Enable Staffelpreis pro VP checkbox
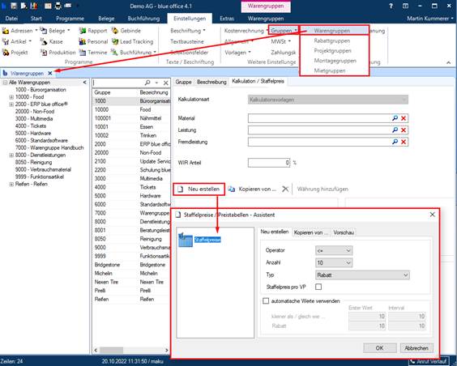Image resolution: width=457 pixels, height=366 pixels. (318, 287)
